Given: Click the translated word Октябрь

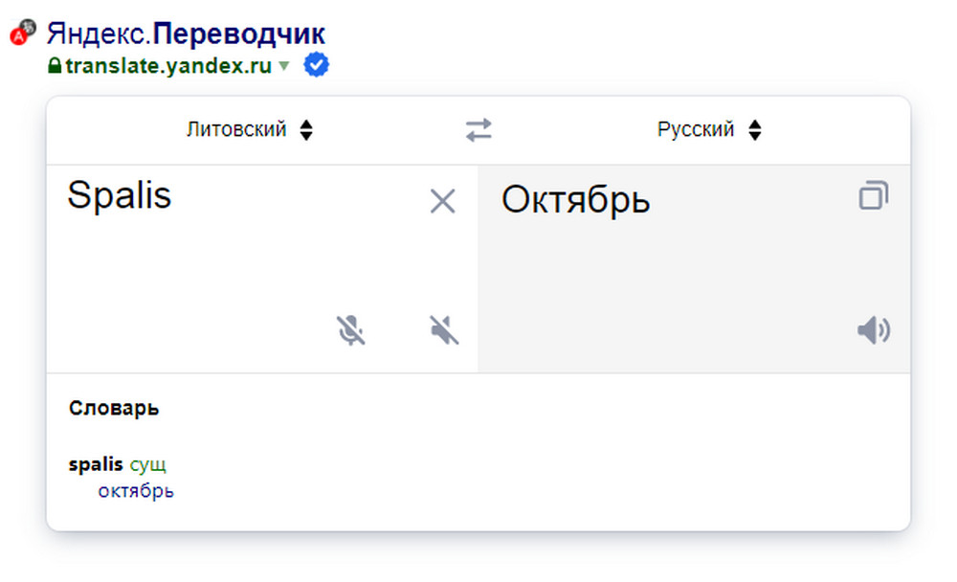Looking at the screenshot, I should (x=575, y=200).
